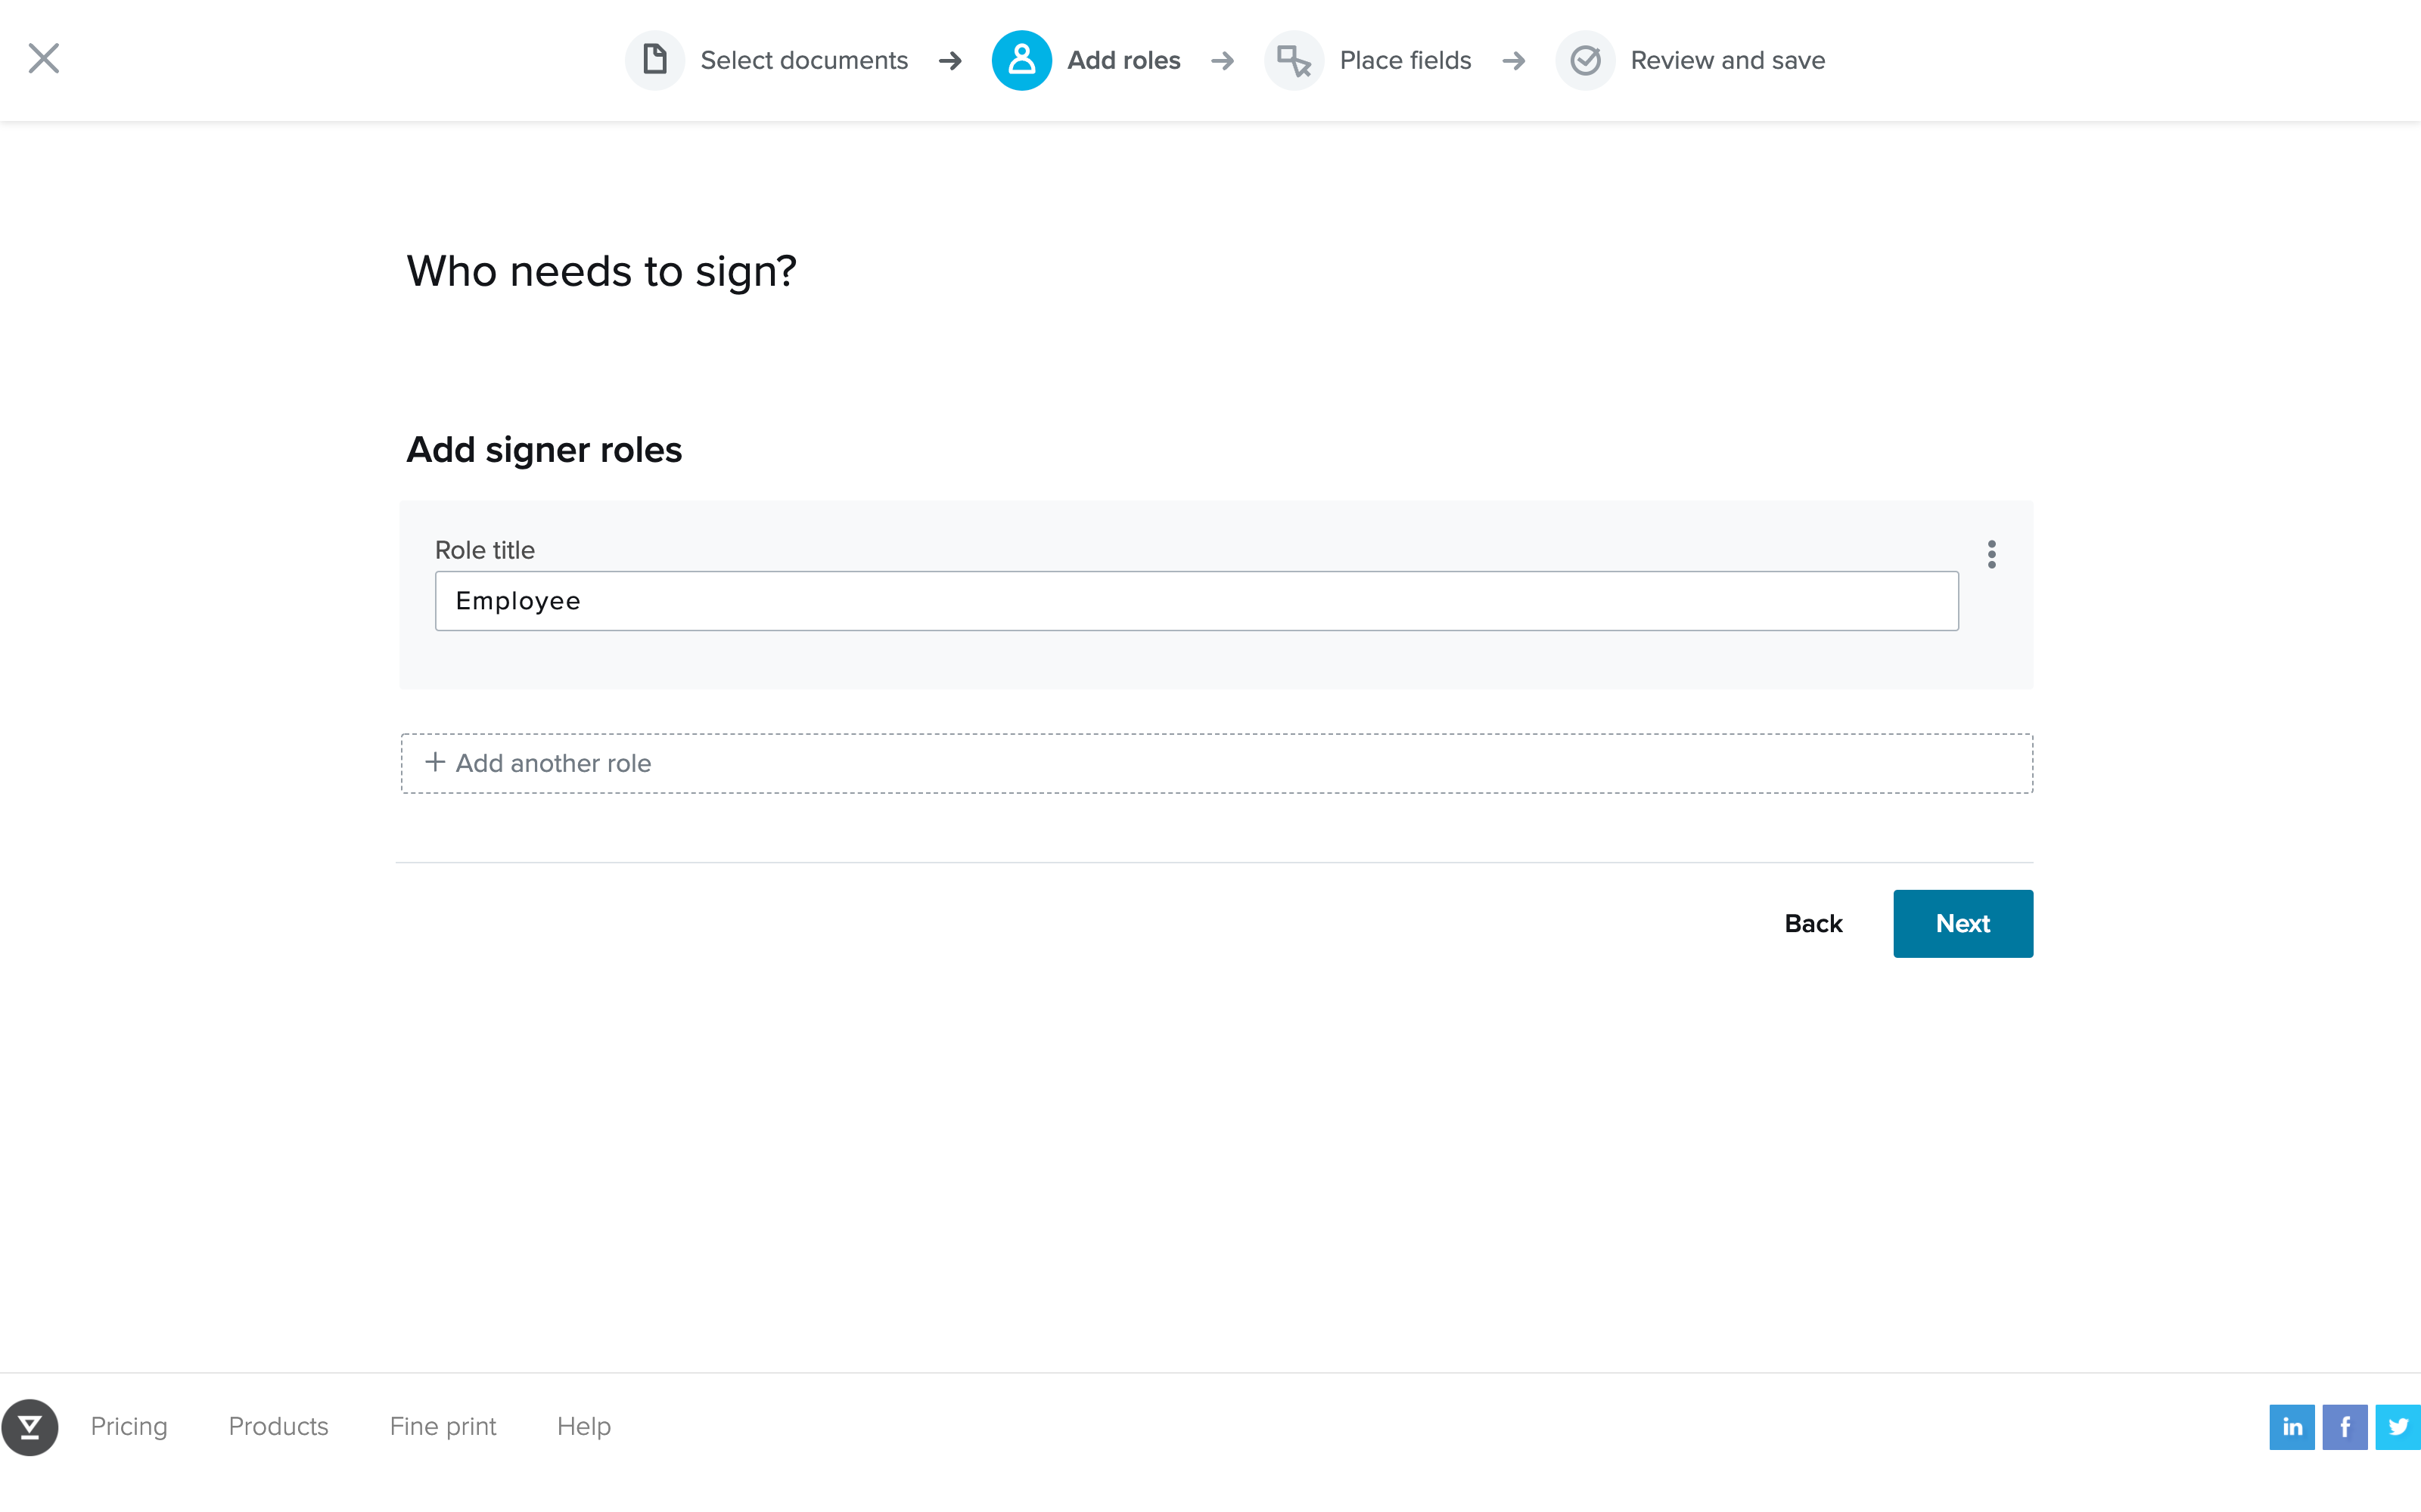
Task: Go Back to previous step
Action: [x=1813, y=923]
